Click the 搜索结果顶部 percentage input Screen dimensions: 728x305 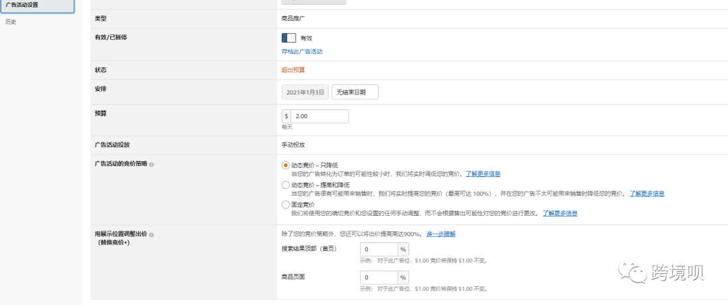pos(379,250)
